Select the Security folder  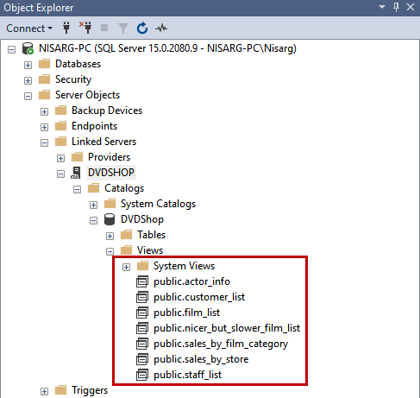pos(73,79)
